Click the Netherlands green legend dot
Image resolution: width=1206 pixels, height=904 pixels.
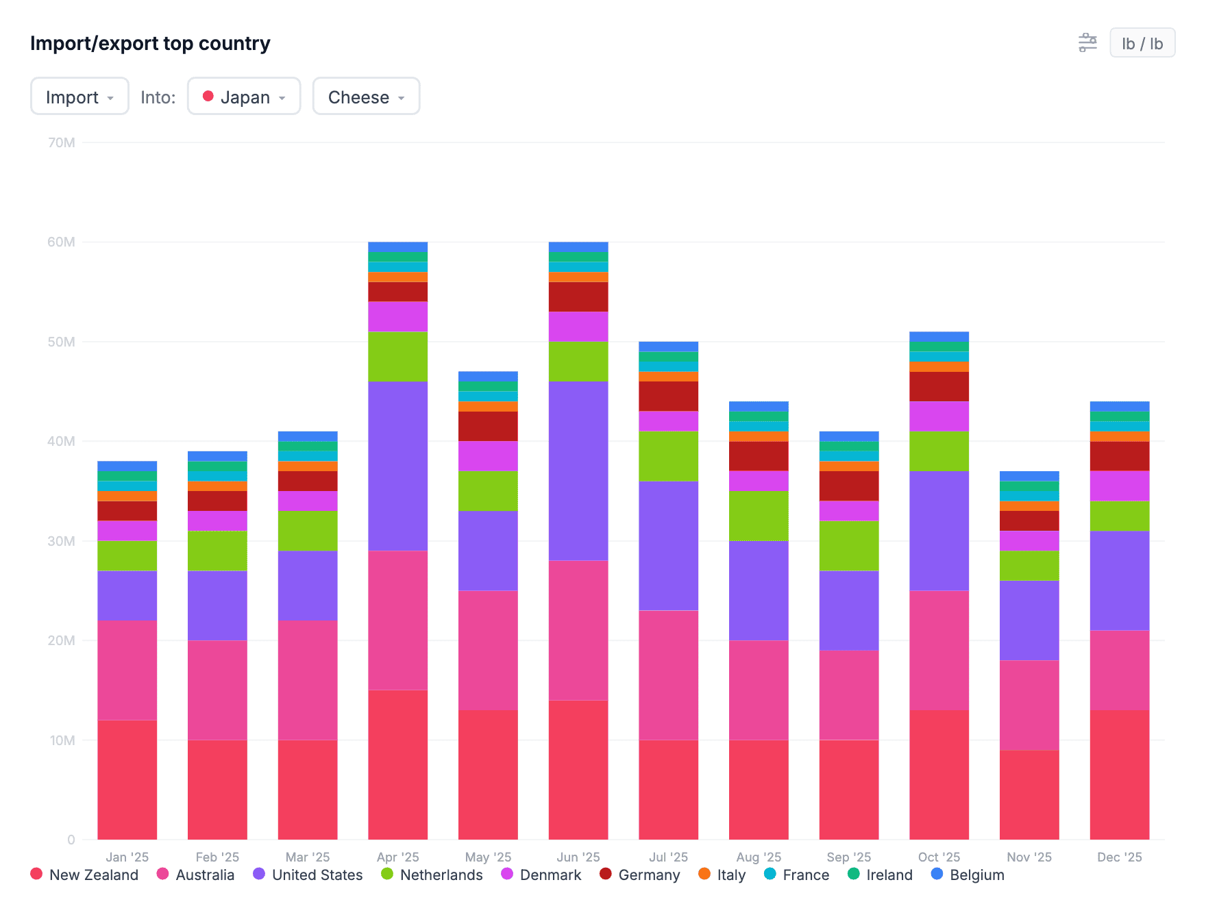click(x=387, y=874)
